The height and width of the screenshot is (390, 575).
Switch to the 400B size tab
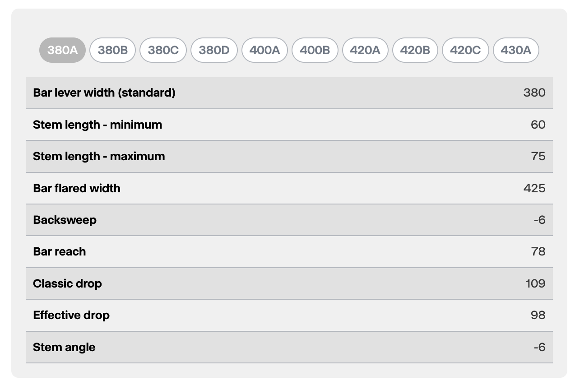click(315, 50)
